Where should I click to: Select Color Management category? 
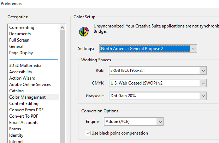pos(34,97)
